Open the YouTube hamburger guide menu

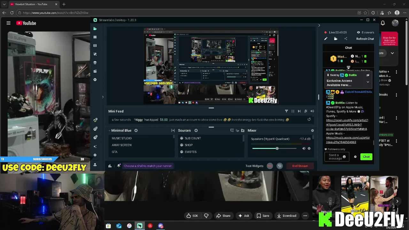point(9,23)
